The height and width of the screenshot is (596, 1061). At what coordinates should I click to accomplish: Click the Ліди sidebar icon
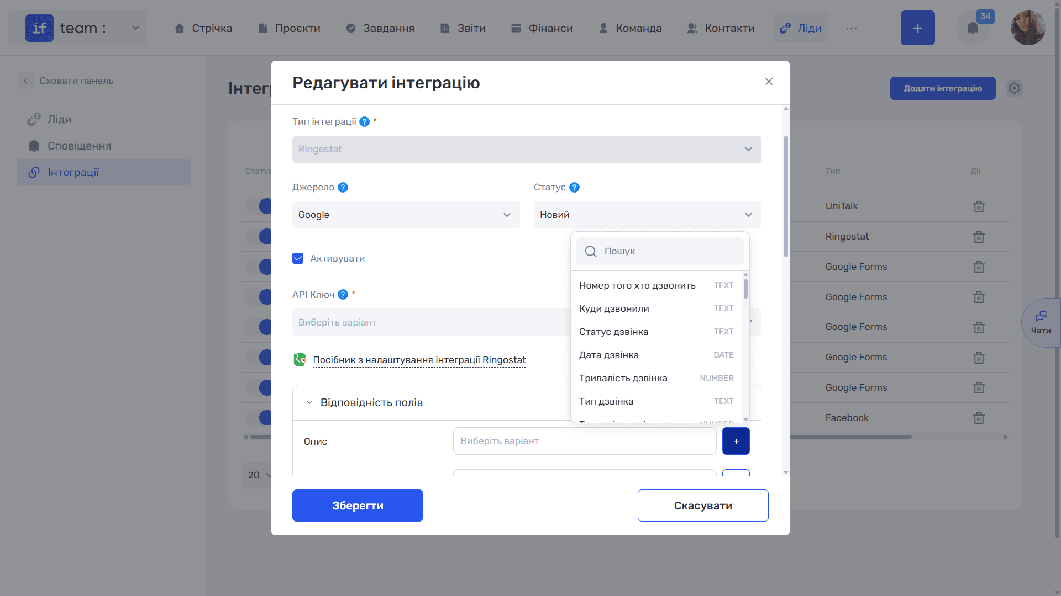(34, 119)
